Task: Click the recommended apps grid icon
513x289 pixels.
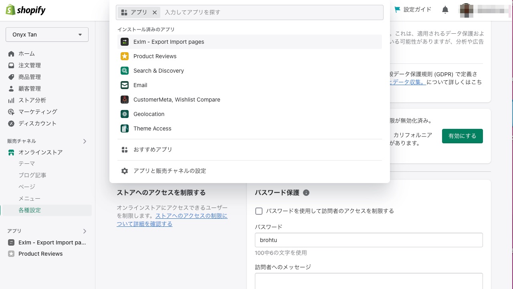Action: point(125,150)
